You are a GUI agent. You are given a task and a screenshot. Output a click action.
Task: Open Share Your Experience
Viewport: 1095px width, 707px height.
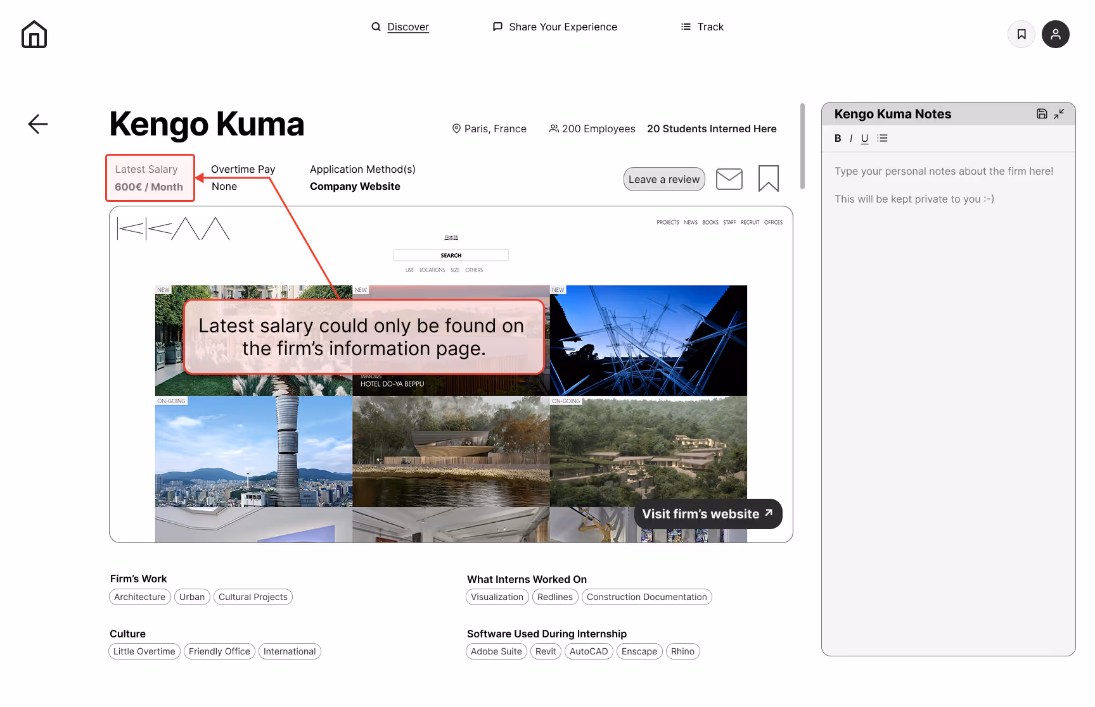[555, 27]
